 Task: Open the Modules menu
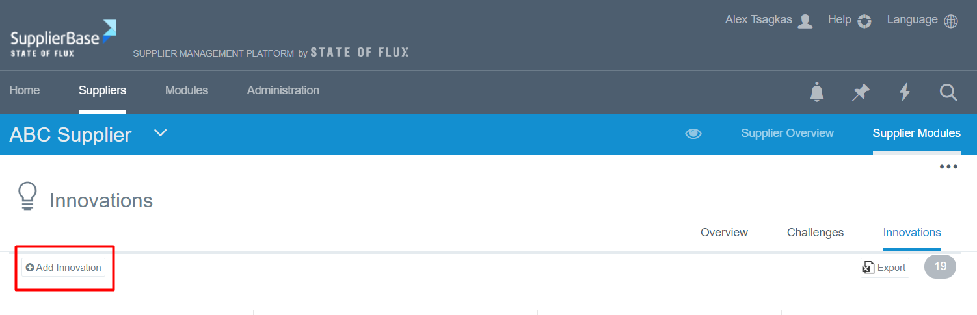[x=187, y=90]
